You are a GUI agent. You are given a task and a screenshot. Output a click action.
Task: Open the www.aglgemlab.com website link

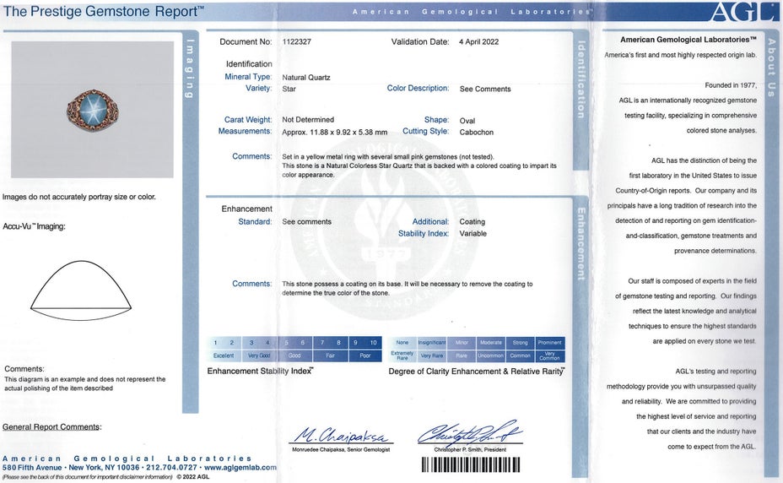point(240,467)
